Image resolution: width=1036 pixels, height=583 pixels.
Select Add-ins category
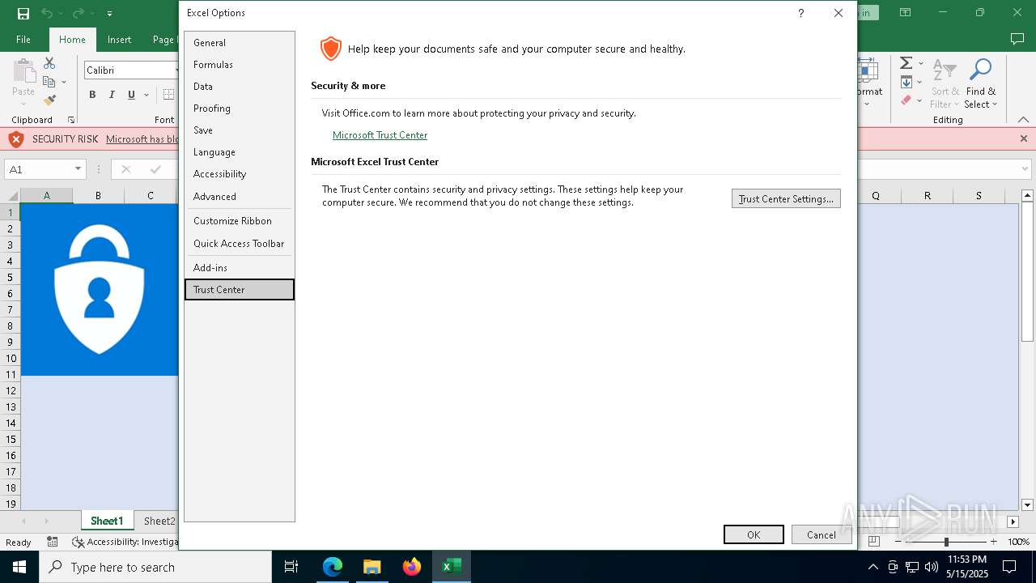coord(240,268)
